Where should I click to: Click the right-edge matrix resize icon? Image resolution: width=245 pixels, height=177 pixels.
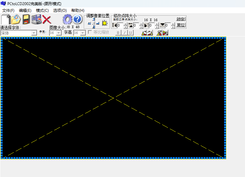pyautogui.click(x=146, y=25)
